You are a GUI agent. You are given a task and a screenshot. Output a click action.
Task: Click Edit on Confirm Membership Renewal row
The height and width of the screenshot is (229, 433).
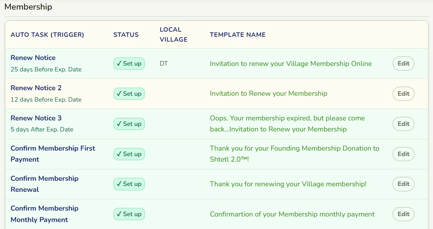[403, 184]
